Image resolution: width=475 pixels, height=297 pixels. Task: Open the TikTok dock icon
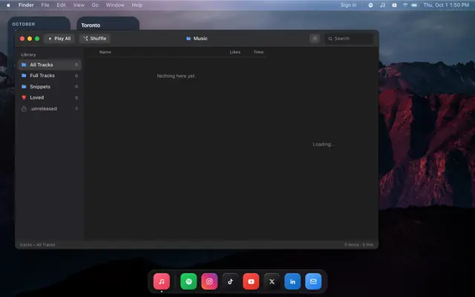point(230,281)
